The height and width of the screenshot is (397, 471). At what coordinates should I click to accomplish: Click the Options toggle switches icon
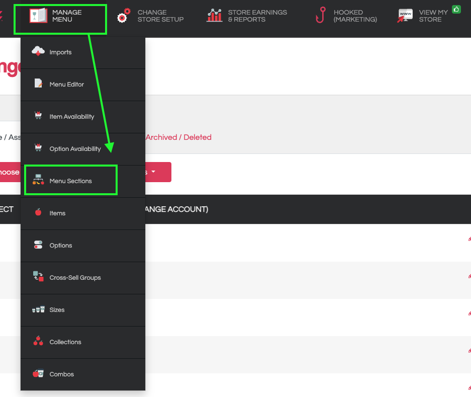point(38,245)
